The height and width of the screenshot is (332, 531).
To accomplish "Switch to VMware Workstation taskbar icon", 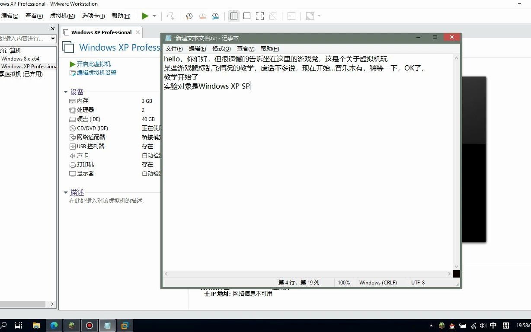I will tap(125, 326).
